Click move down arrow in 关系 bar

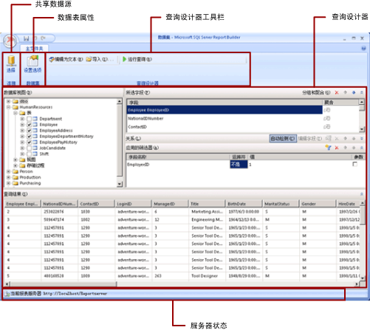(354, 139)
